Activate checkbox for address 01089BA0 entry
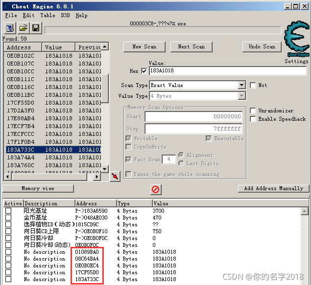311x285 pixels. click(x=8, y=252)
